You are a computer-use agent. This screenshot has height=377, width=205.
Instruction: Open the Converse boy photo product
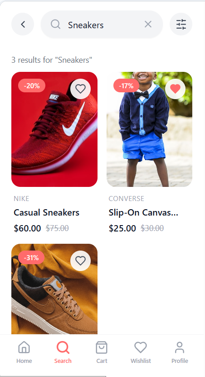pos(149,129)
